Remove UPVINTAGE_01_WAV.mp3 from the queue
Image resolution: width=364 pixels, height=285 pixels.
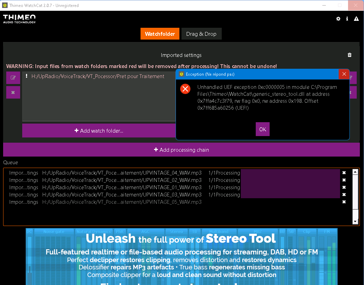pyautogui.click(x=344, y=187)
